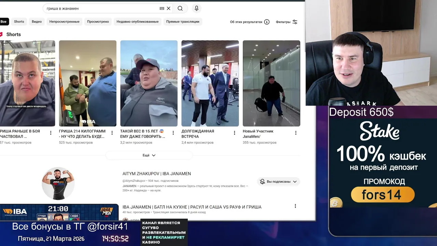The height and width of the screenshot is (246, 437).
Task: Open three-dot menu for 'ДОЛГОЖДАННАЯ ВСТРЕЧА' short
Action: click(x=235, y=133)
